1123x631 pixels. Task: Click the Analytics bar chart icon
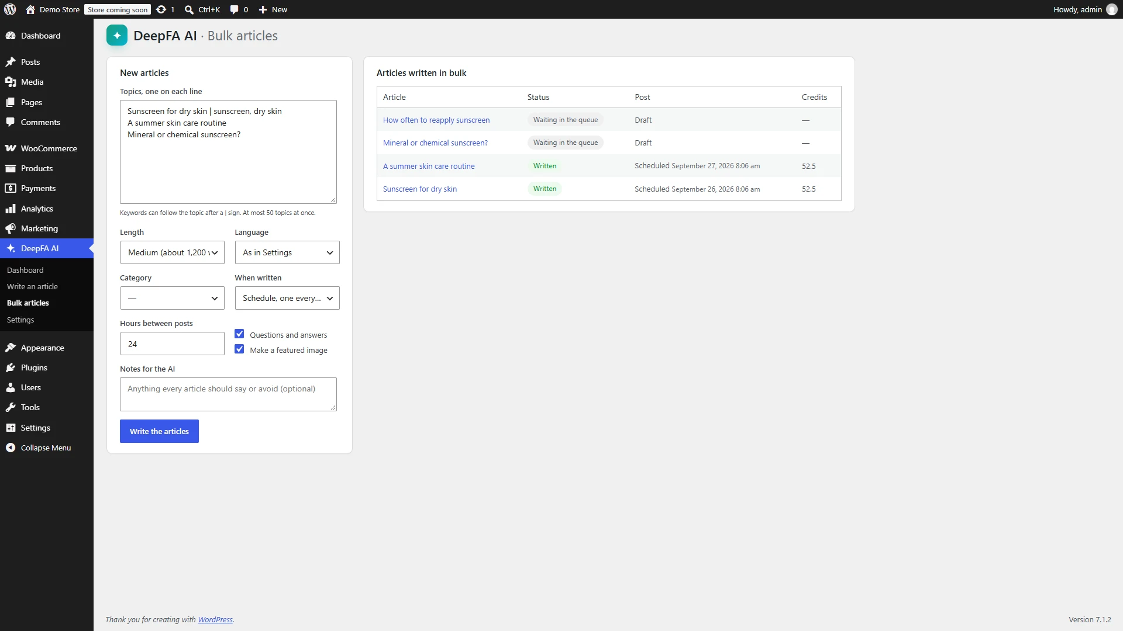11,209
